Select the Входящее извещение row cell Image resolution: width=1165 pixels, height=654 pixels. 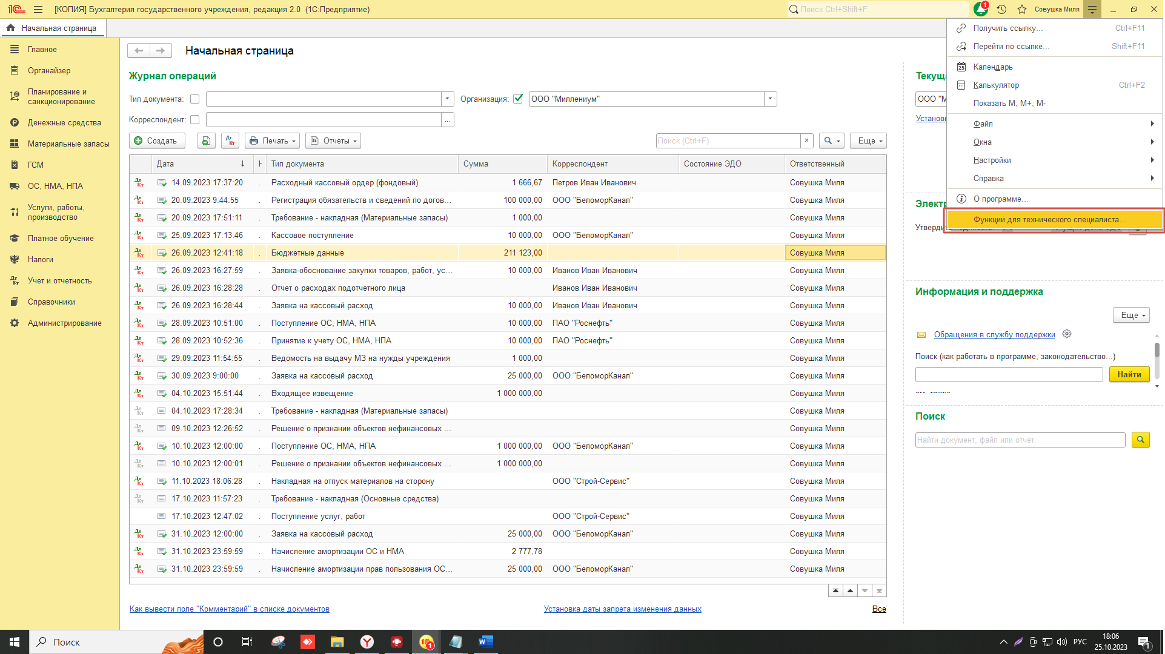coord(362,394)
